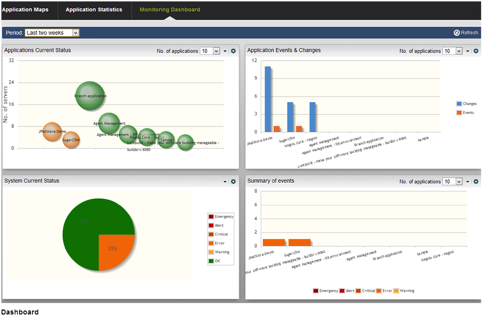The height and width of the screenshot is (316, 483).
Task: Expand the Period dropdown showing Last two weeks
Action: click(76, 33)
